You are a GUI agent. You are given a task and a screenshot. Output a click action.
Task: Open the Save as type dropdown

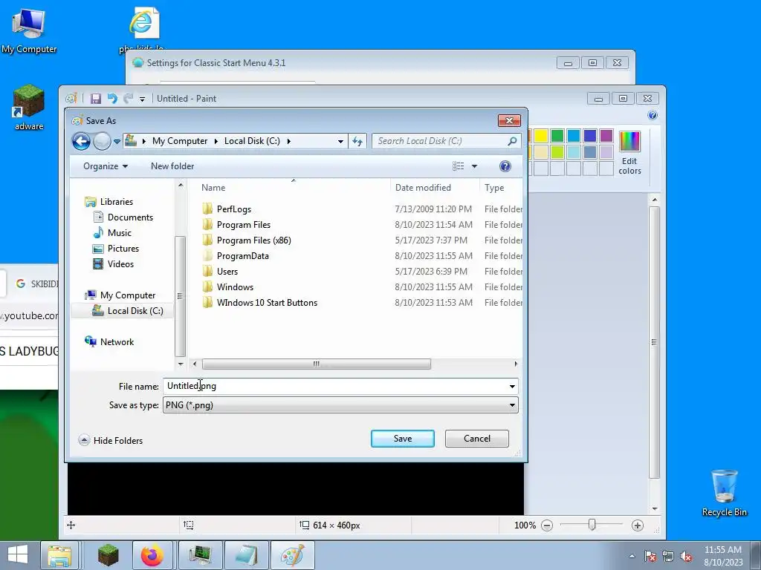tap(340, 405)
